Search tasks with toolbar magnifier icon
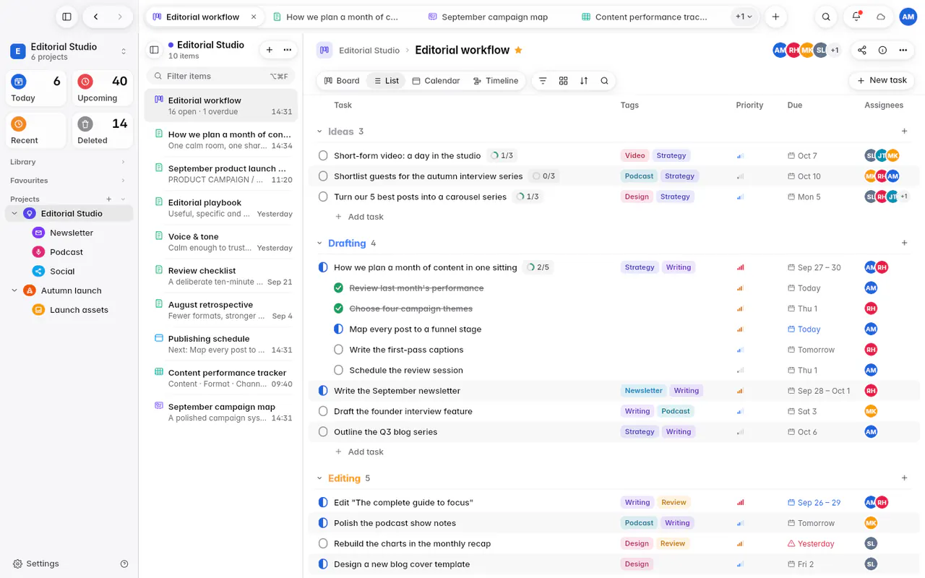Screen dimensions: 925x578 coord(604,81)
